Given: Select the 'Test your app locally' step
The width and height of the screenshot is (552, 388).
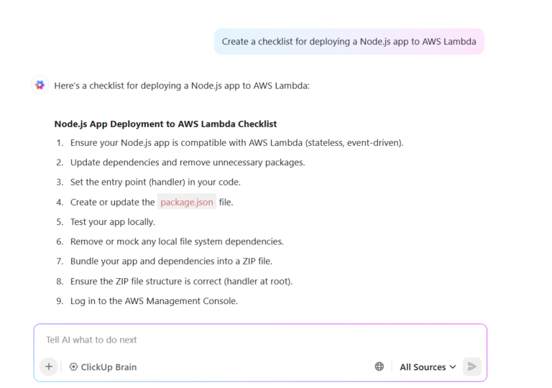Looking at the screenshot, I should (113, 221).
